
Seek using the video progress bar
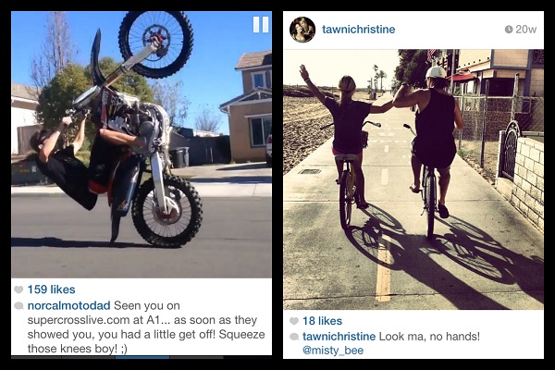pos(139,356)
